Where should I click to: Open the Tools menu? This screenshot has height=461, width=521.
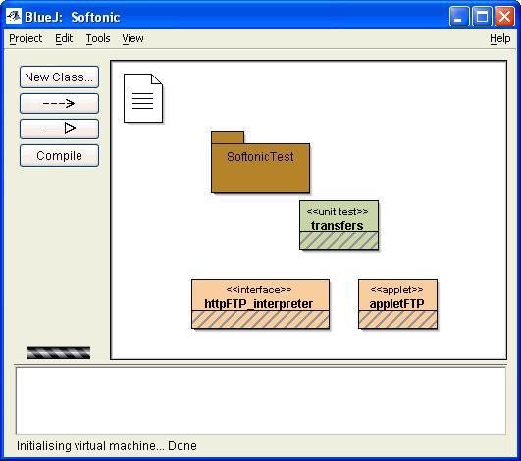pos(98,38)
